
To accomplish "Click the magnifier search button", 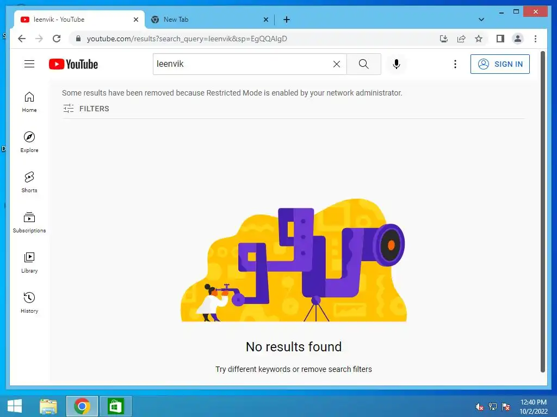I will point(364,64).
